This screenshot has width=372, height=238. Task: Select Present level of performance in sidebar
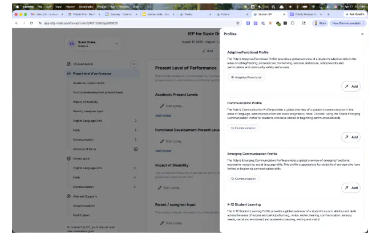(92, 74)
